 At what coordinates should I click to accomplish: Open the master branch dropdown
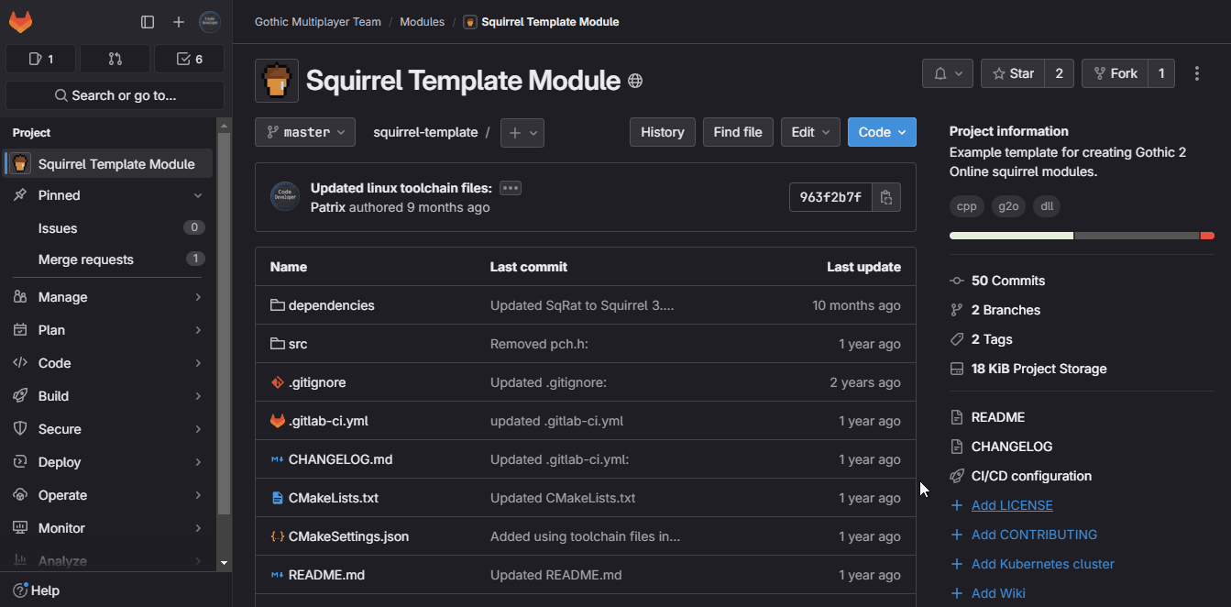(304, 131)
